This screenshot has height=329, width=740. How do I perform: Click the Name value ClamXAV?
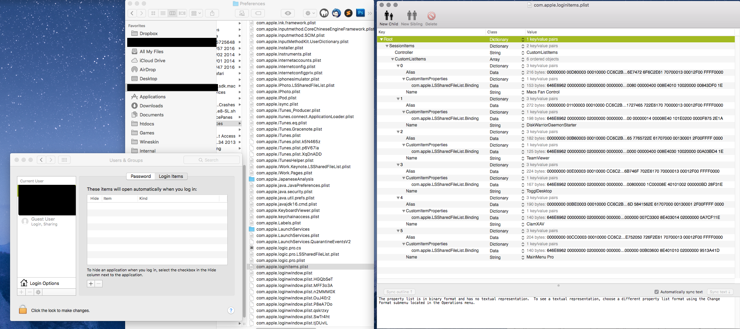point(535,224)
